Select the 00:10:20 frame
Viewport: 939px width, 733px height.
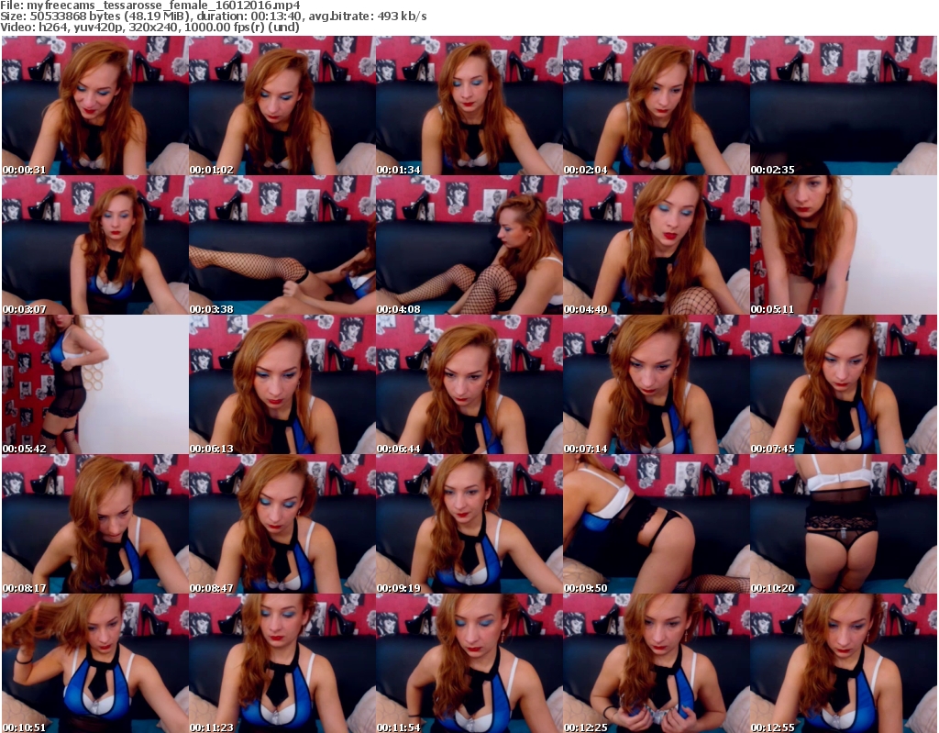coord(843,525)
